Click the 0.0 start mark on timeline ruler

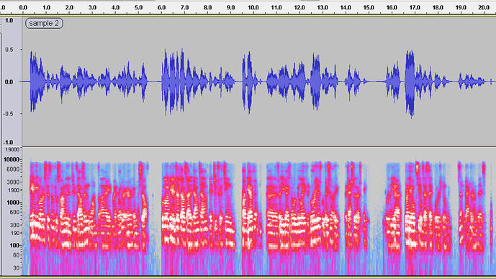23,7
